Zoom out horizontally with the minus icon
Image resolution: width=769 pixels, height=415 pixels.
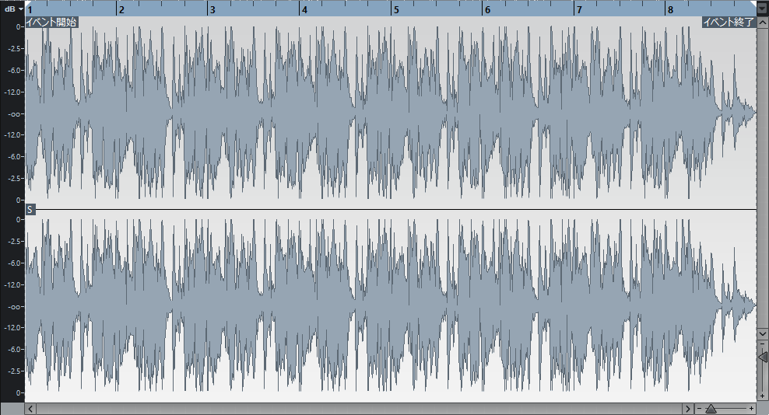(700, 409)
